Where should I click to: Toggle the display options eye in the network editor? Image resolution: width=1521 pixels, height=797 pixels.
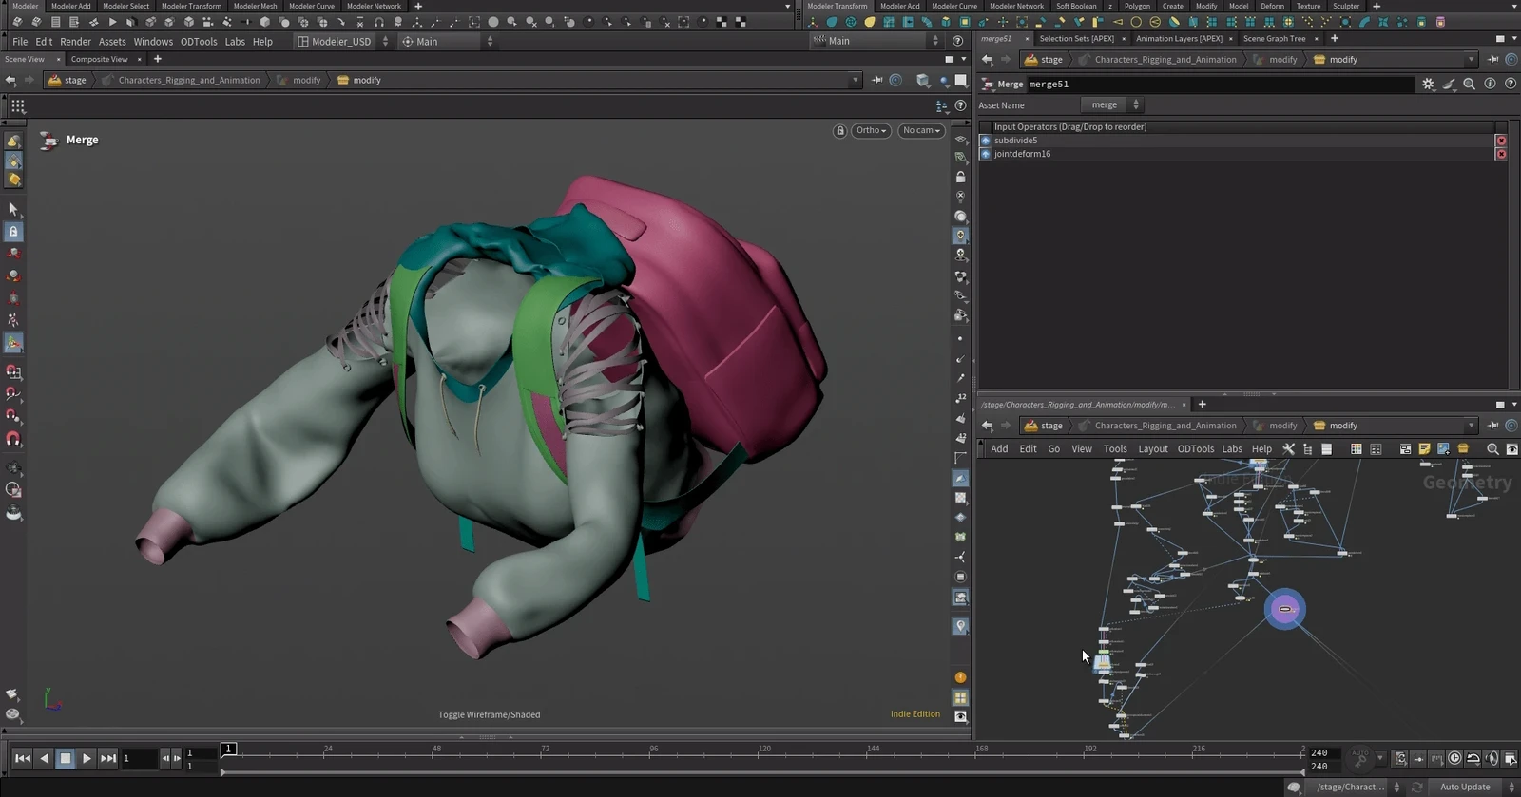[x=1511, y=449]
